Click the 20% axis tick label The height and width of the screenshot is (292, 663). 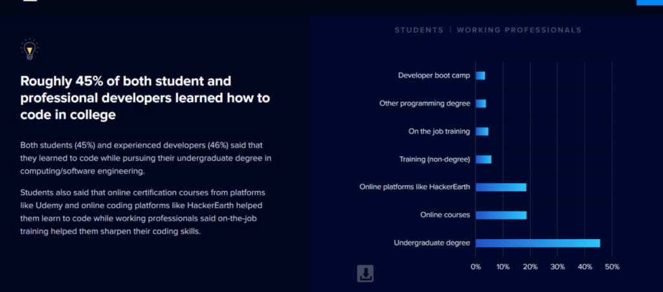pos(530,267)
